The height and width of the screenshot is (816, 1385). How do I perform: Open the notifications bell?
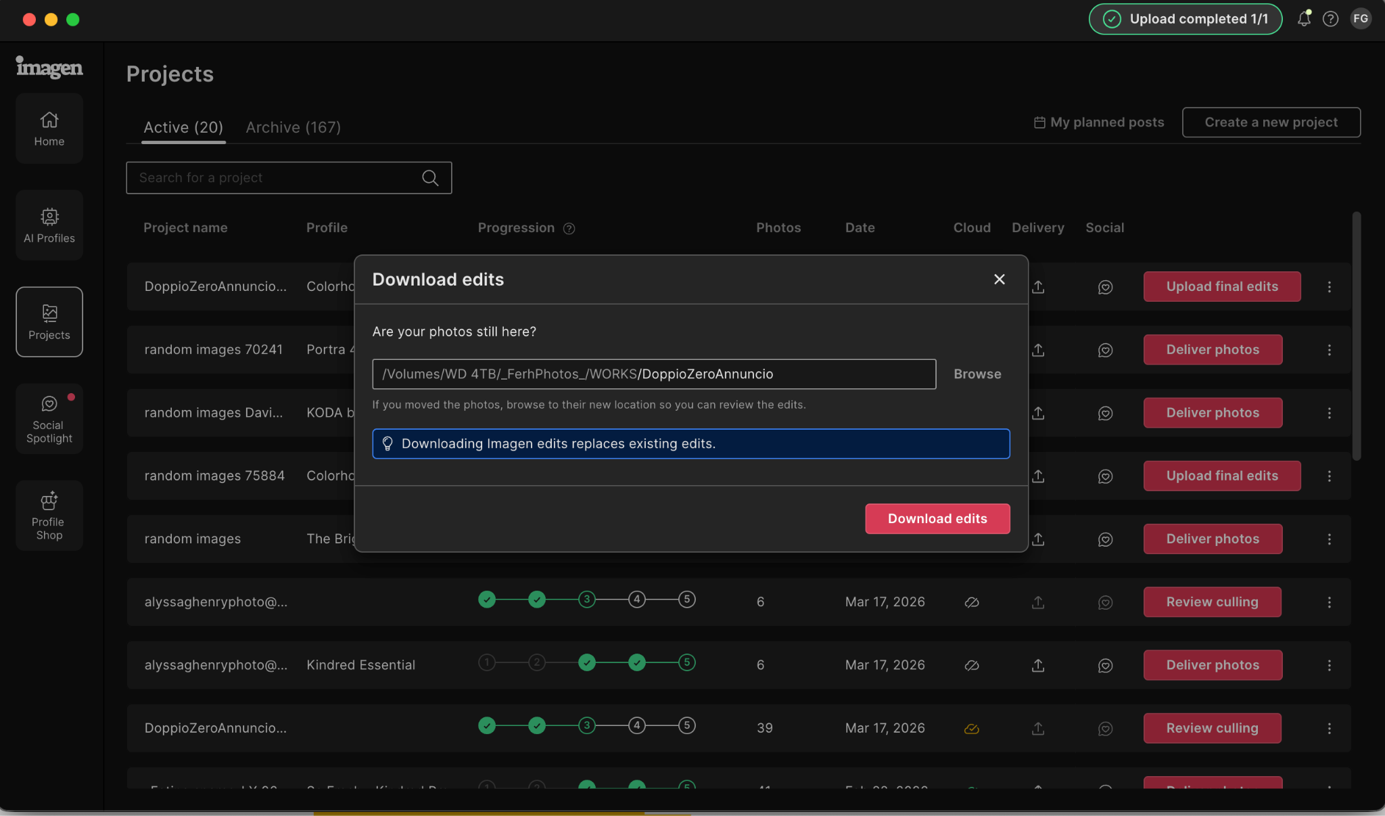pos(1304,19)
